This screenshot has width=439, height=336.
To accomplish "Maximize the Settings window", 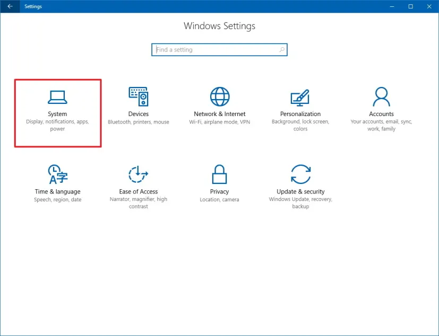I will [x=410, y=6].
